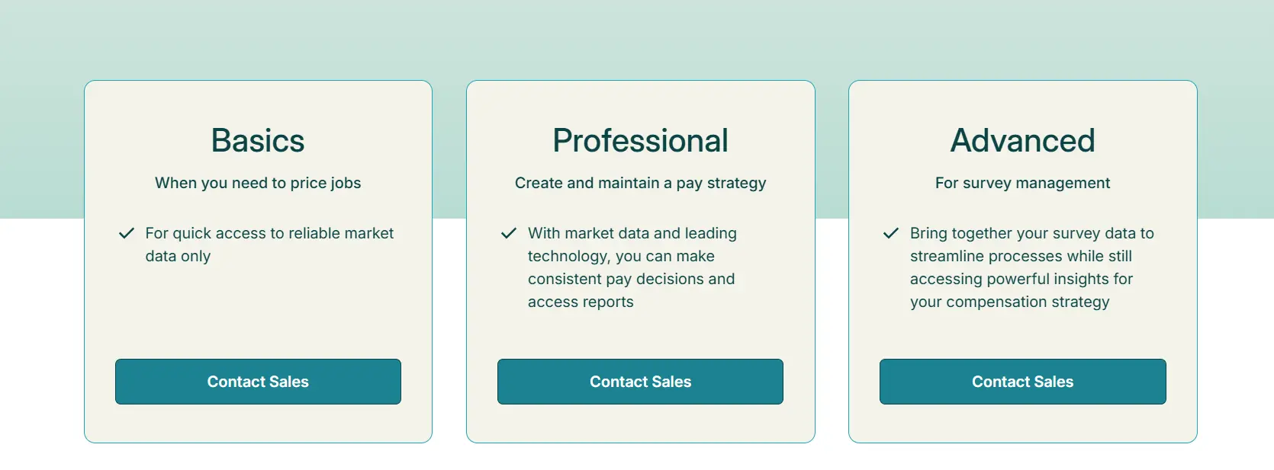
Task: Click the text 'When you need to price jobs'
Action: pyautogui.click(x=258, y=183)
